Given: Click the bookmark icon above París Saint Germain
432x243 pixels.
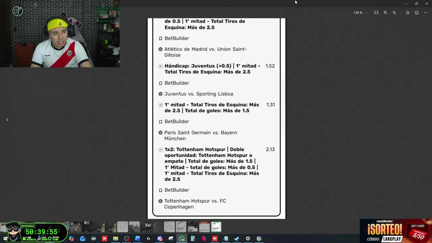Looking at the screenshot, I should tap(161, 122).
